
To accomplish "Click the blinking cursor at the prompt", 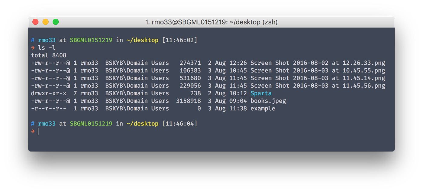I will click(38, 131).
